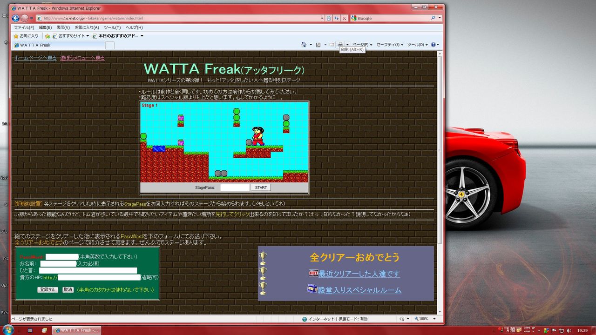The width and height of the screenshot is (596, 335).
Task: Click the Help question mark icon
Action: point(433,45)
